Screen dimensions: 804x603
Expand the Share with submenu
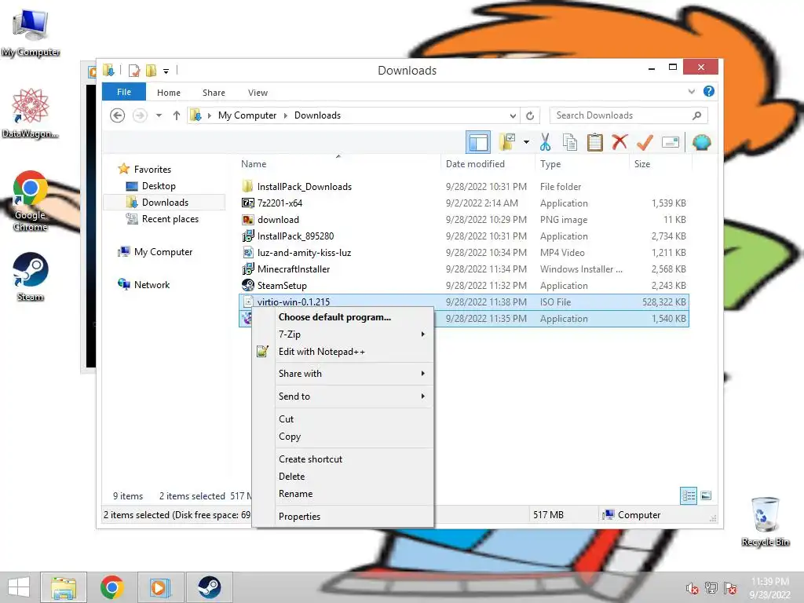click(343, 374)
